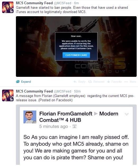Click the Expand media icon
The width and height of the screenshot is (138, 168).
pyautogui.click(x=17, y=82)
